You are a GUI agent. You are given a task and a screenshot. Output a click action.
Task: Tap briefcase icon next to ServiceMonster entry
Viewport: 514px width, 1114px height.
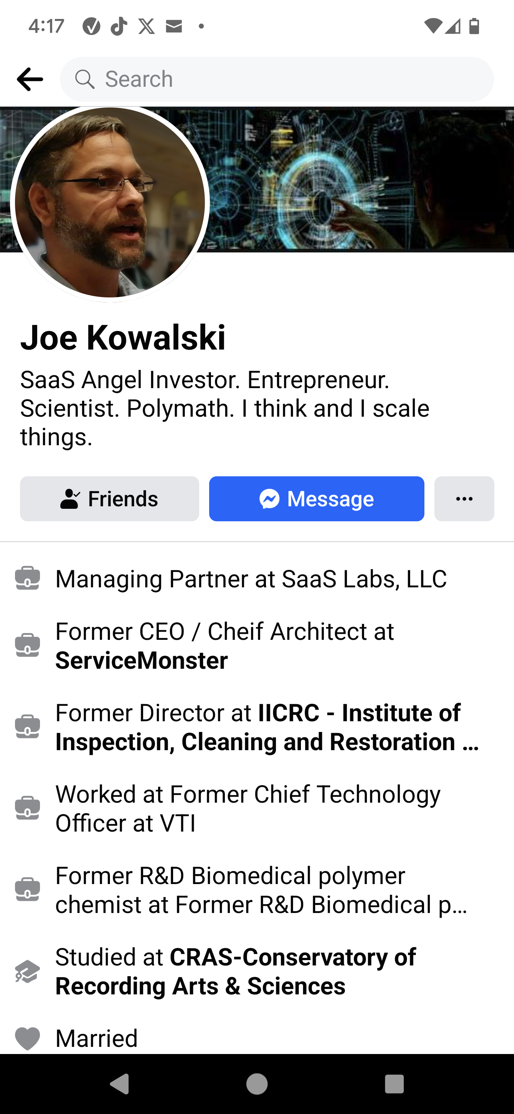tap(27, 645)
